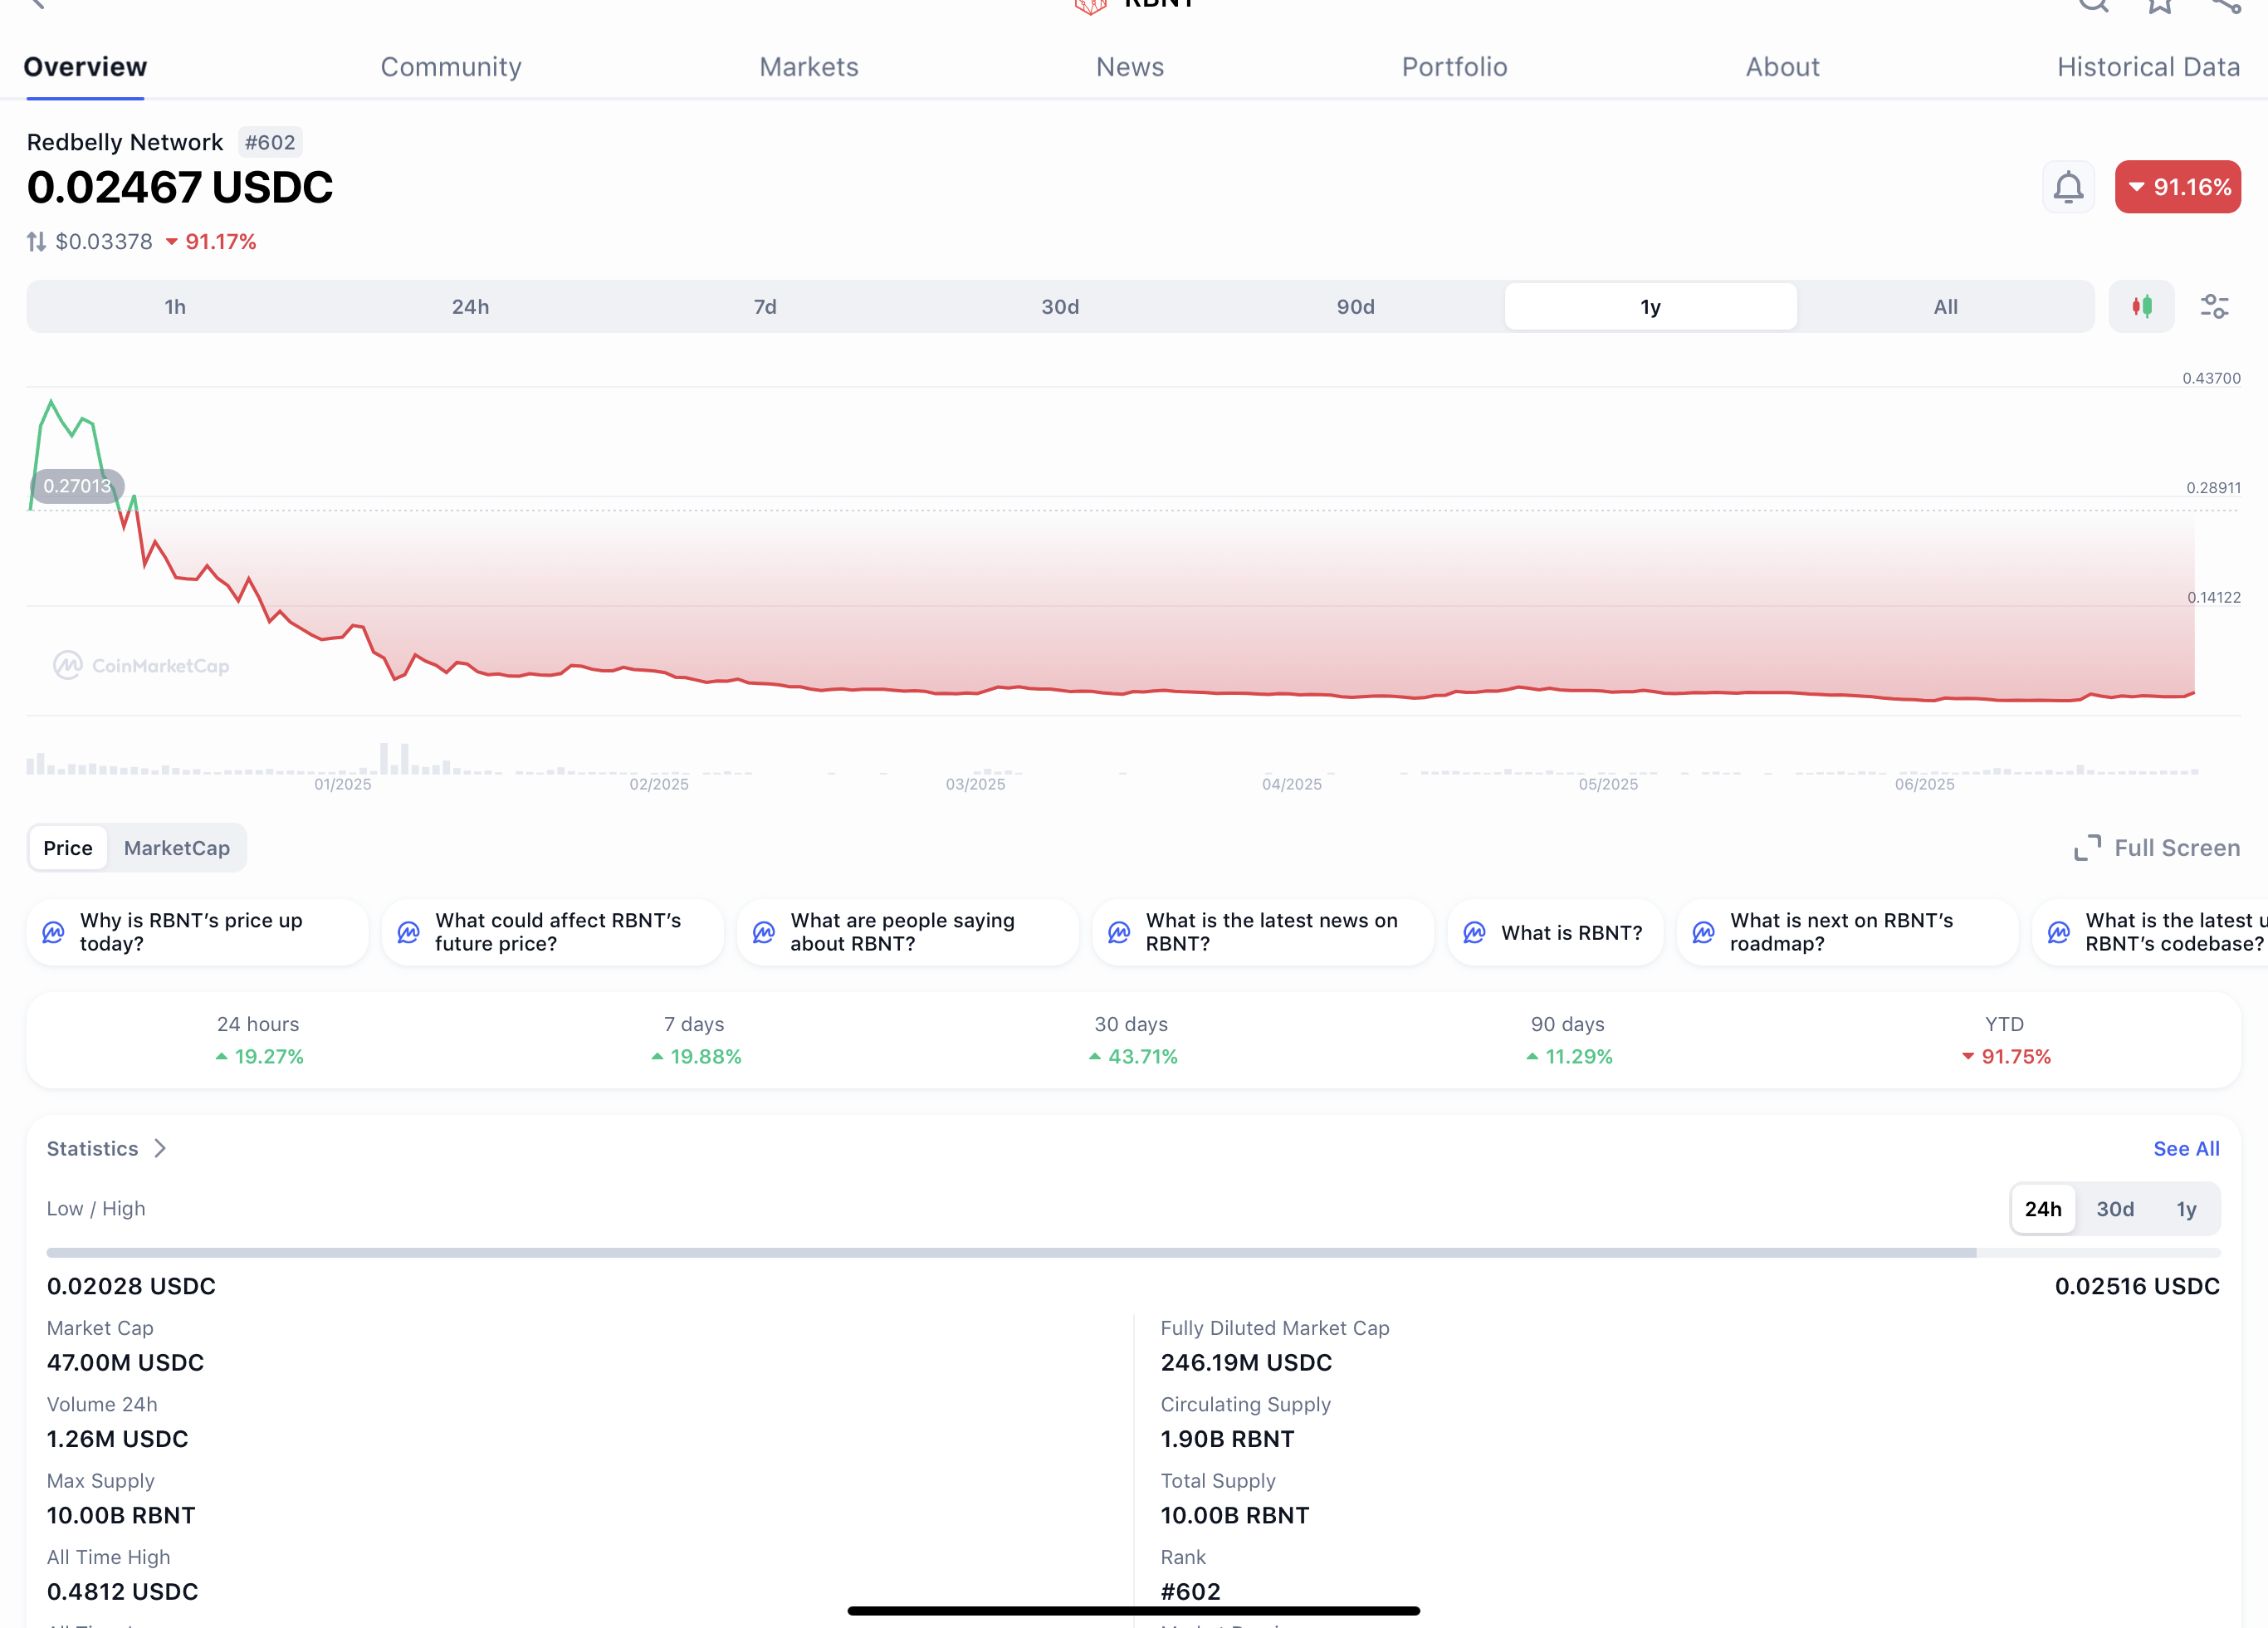Image resolution: width=2268 pixels, height=1628 pixels.
Task: Tap the 24 hours 19.27% value
Action: click(x=259, y=1057)
